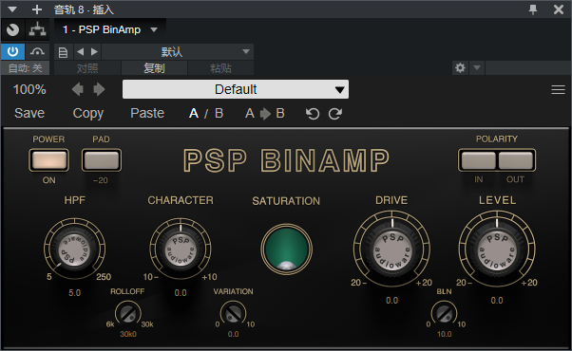The height and width of the screenshot is (351, 572).
Task: Load next host preset arrow
Action: 94,52
